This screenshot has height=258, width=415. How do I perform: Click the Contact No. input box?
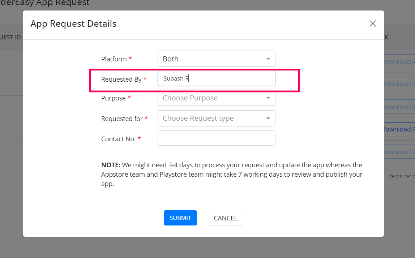point(216,138)
